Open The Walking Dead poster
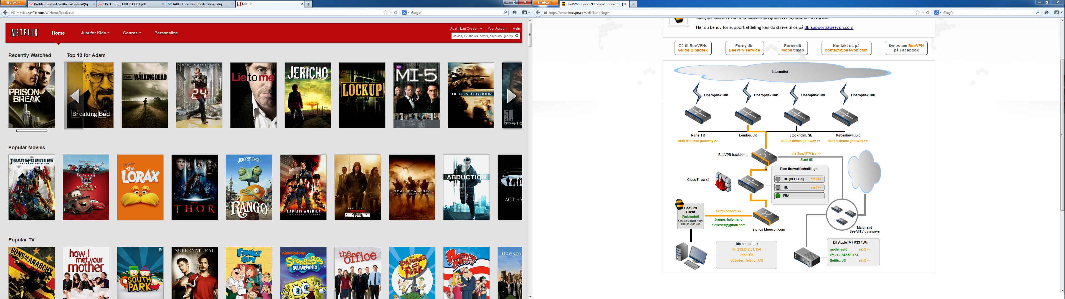Image resolution: width=1065 pixels, height=299 pixels. coord(145,96)
